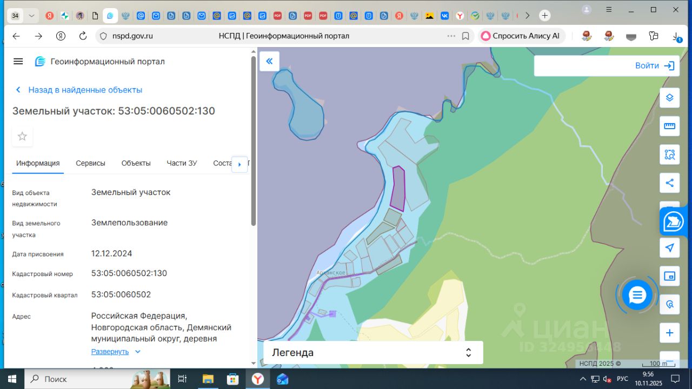Viewport: 692px width, 389px height.
Task: Switch the РУС keyboard language indicator
Action: tap(622, 379)
